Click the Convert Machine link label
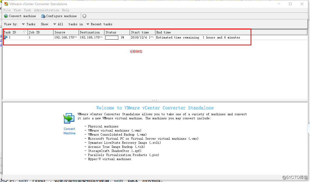 70,131
